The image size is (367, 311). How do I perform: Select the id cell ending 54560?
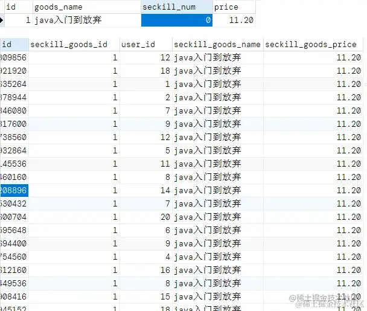pos(14,257)
